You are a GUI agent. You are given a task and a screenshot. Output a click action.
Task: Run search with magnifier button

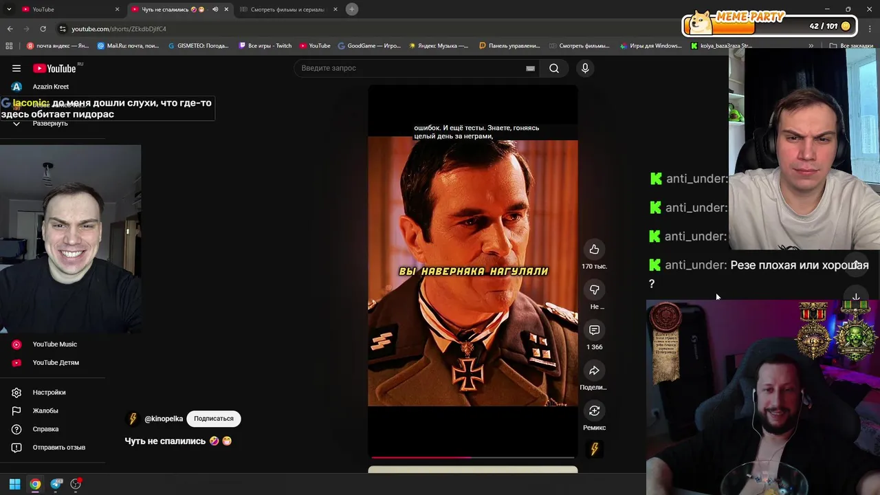pos(553,68)
